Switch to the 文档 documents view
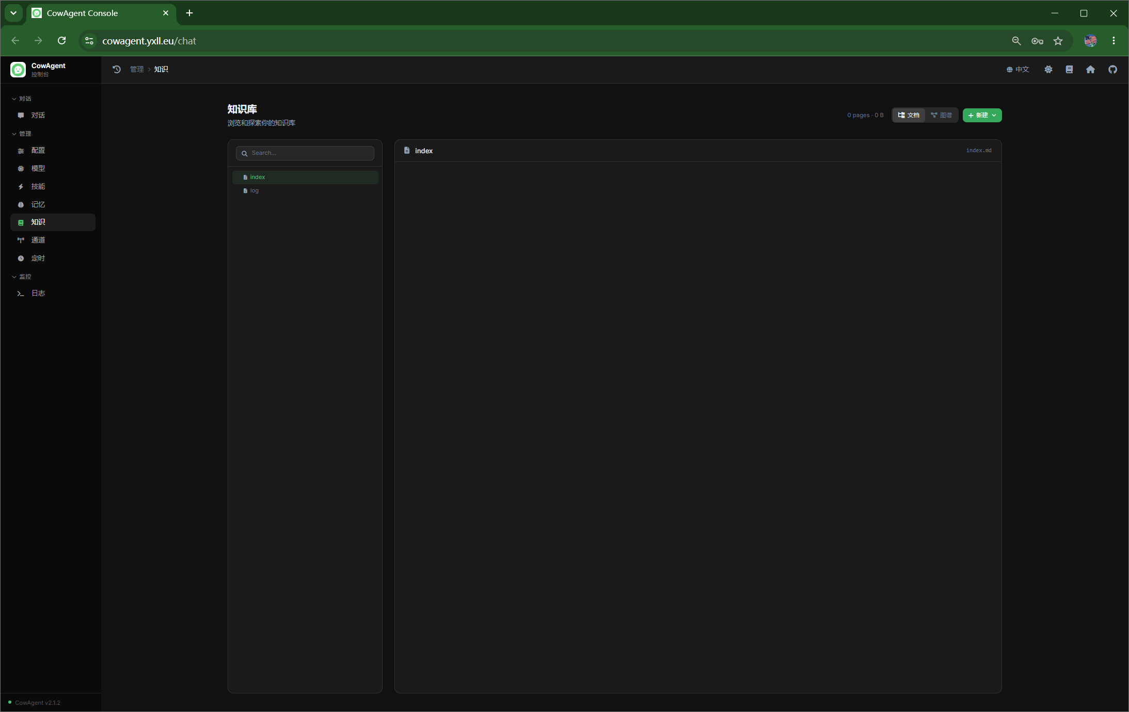The image size is (1129, 712). (x=909, y=115)
